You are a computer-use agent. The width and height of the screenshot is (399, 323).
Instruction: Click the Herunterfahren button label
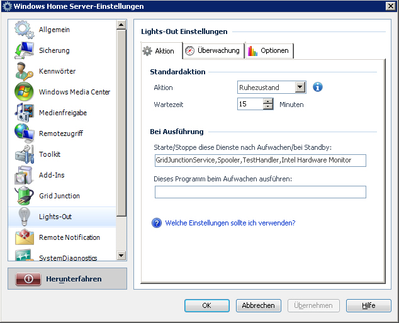[x=74, y=279]
